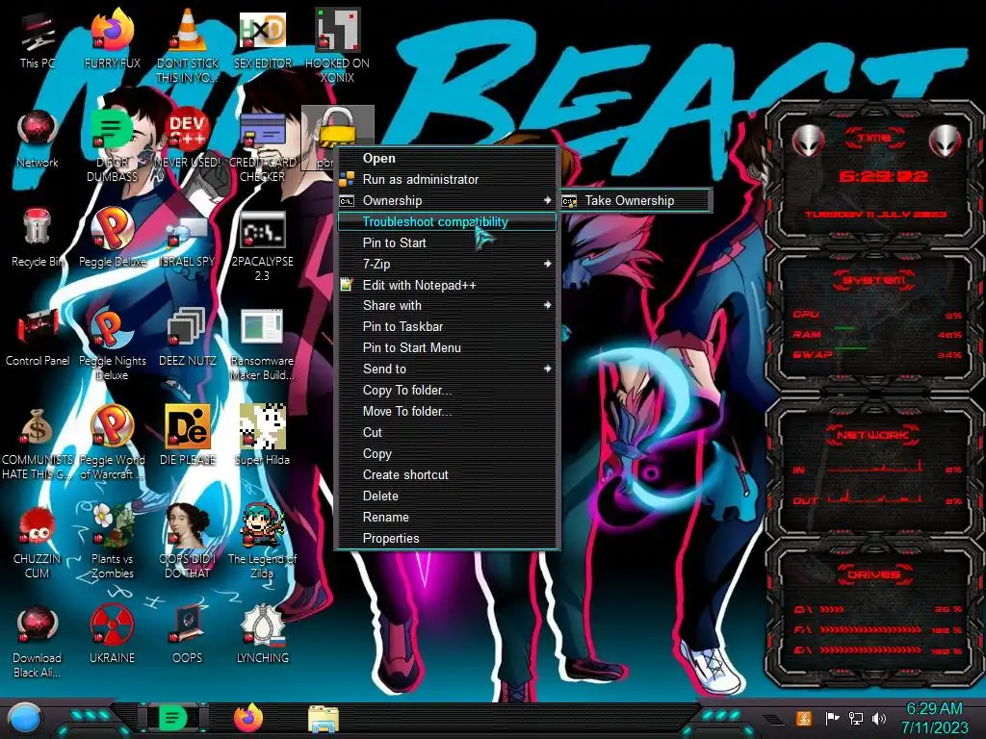Click the orange Java tray icon
The image size is (986, 739).
tap(804, 718)
